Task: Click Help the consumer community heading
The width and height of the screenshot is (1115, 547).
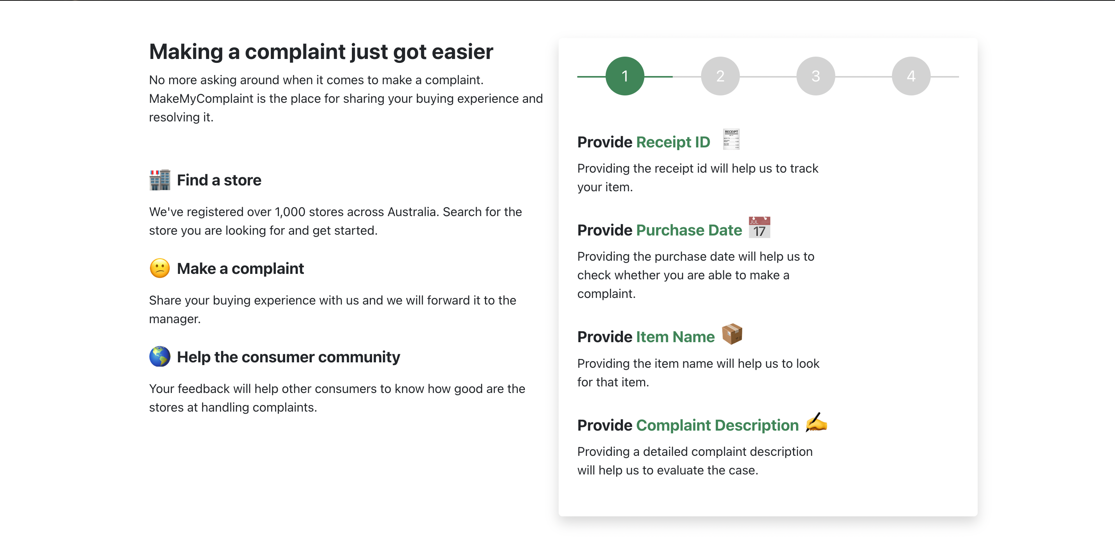Action: click(x=288, y=357)
